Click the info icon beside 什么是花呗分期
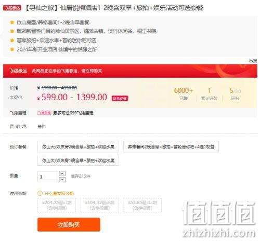 point(40,193)
